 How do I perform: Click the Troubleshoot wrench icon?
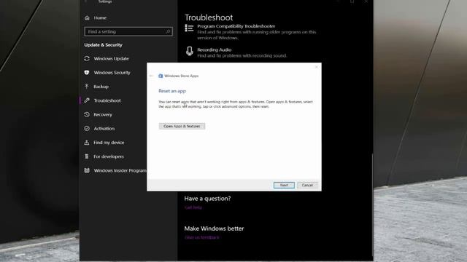pyautogui.click(x=87, y=100)
